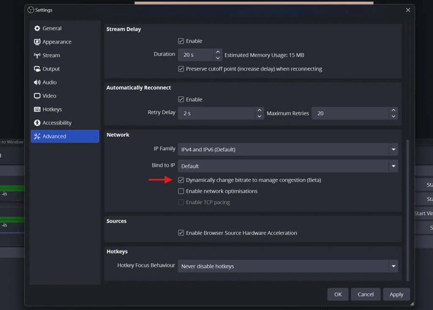Image resolution: width=433 pixels, height=310 pixels.
Task: Click the OBS logo in Settings title bar
Action: pos(30,10)
